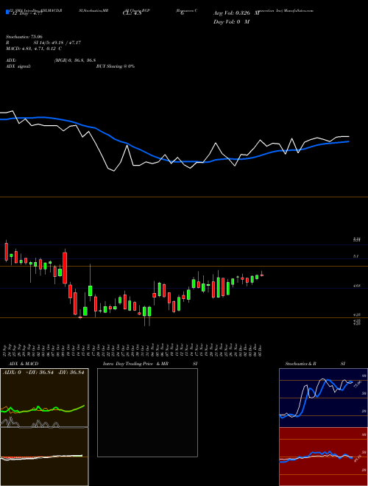Click the '5.1' price axis label

click(356, 256)
